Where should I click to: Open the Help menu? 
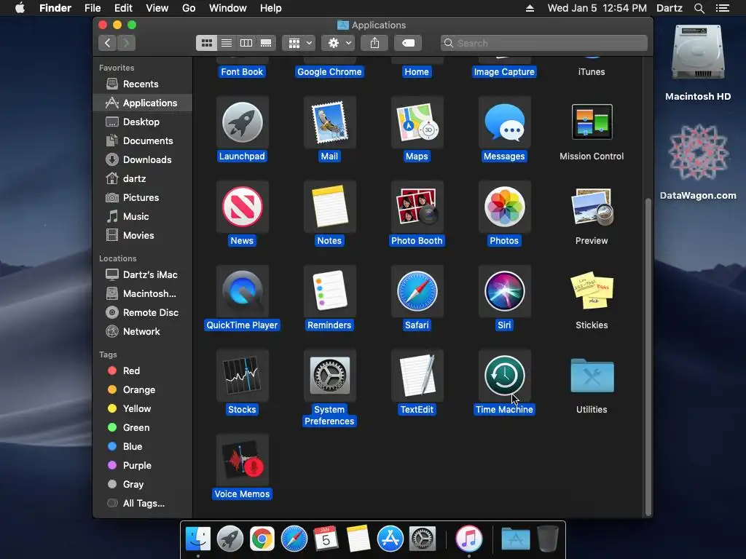271,8
